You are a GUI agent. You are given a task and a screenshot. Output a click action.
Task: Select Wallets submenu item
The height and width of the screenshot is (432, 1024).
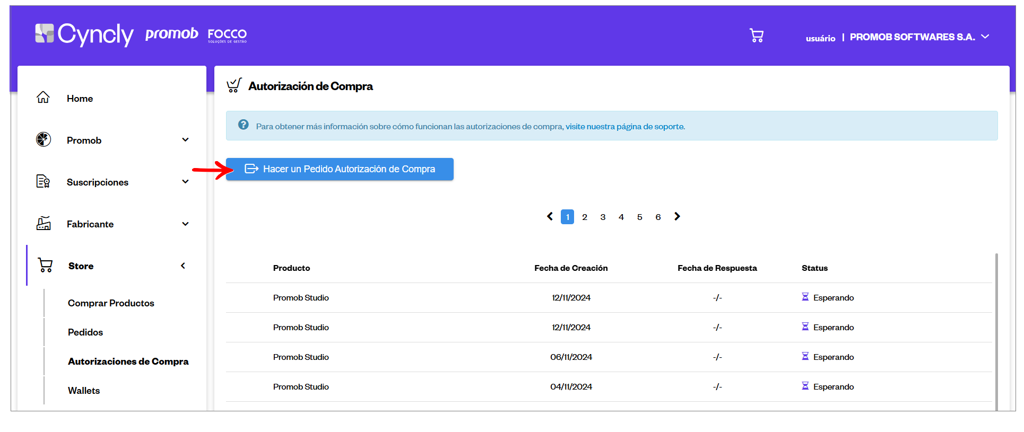coord(84,391)
